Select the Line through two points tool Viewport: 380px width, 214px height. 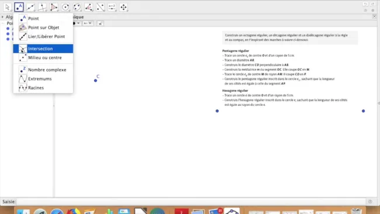[30, 7]
